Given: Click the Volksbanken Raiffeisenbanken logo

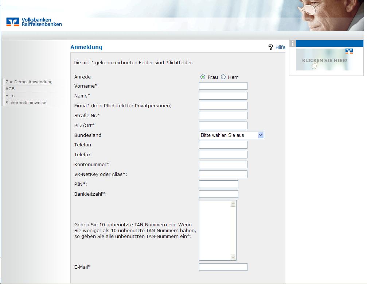Looking at the screenshot, I should [34, 22].
